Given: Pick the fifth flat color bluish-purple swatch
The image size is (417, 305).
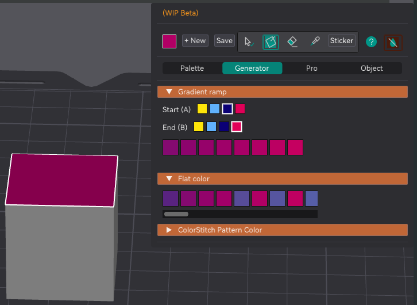Looking at the screenshot, I should pyautogui.click(x=242, y=199).
